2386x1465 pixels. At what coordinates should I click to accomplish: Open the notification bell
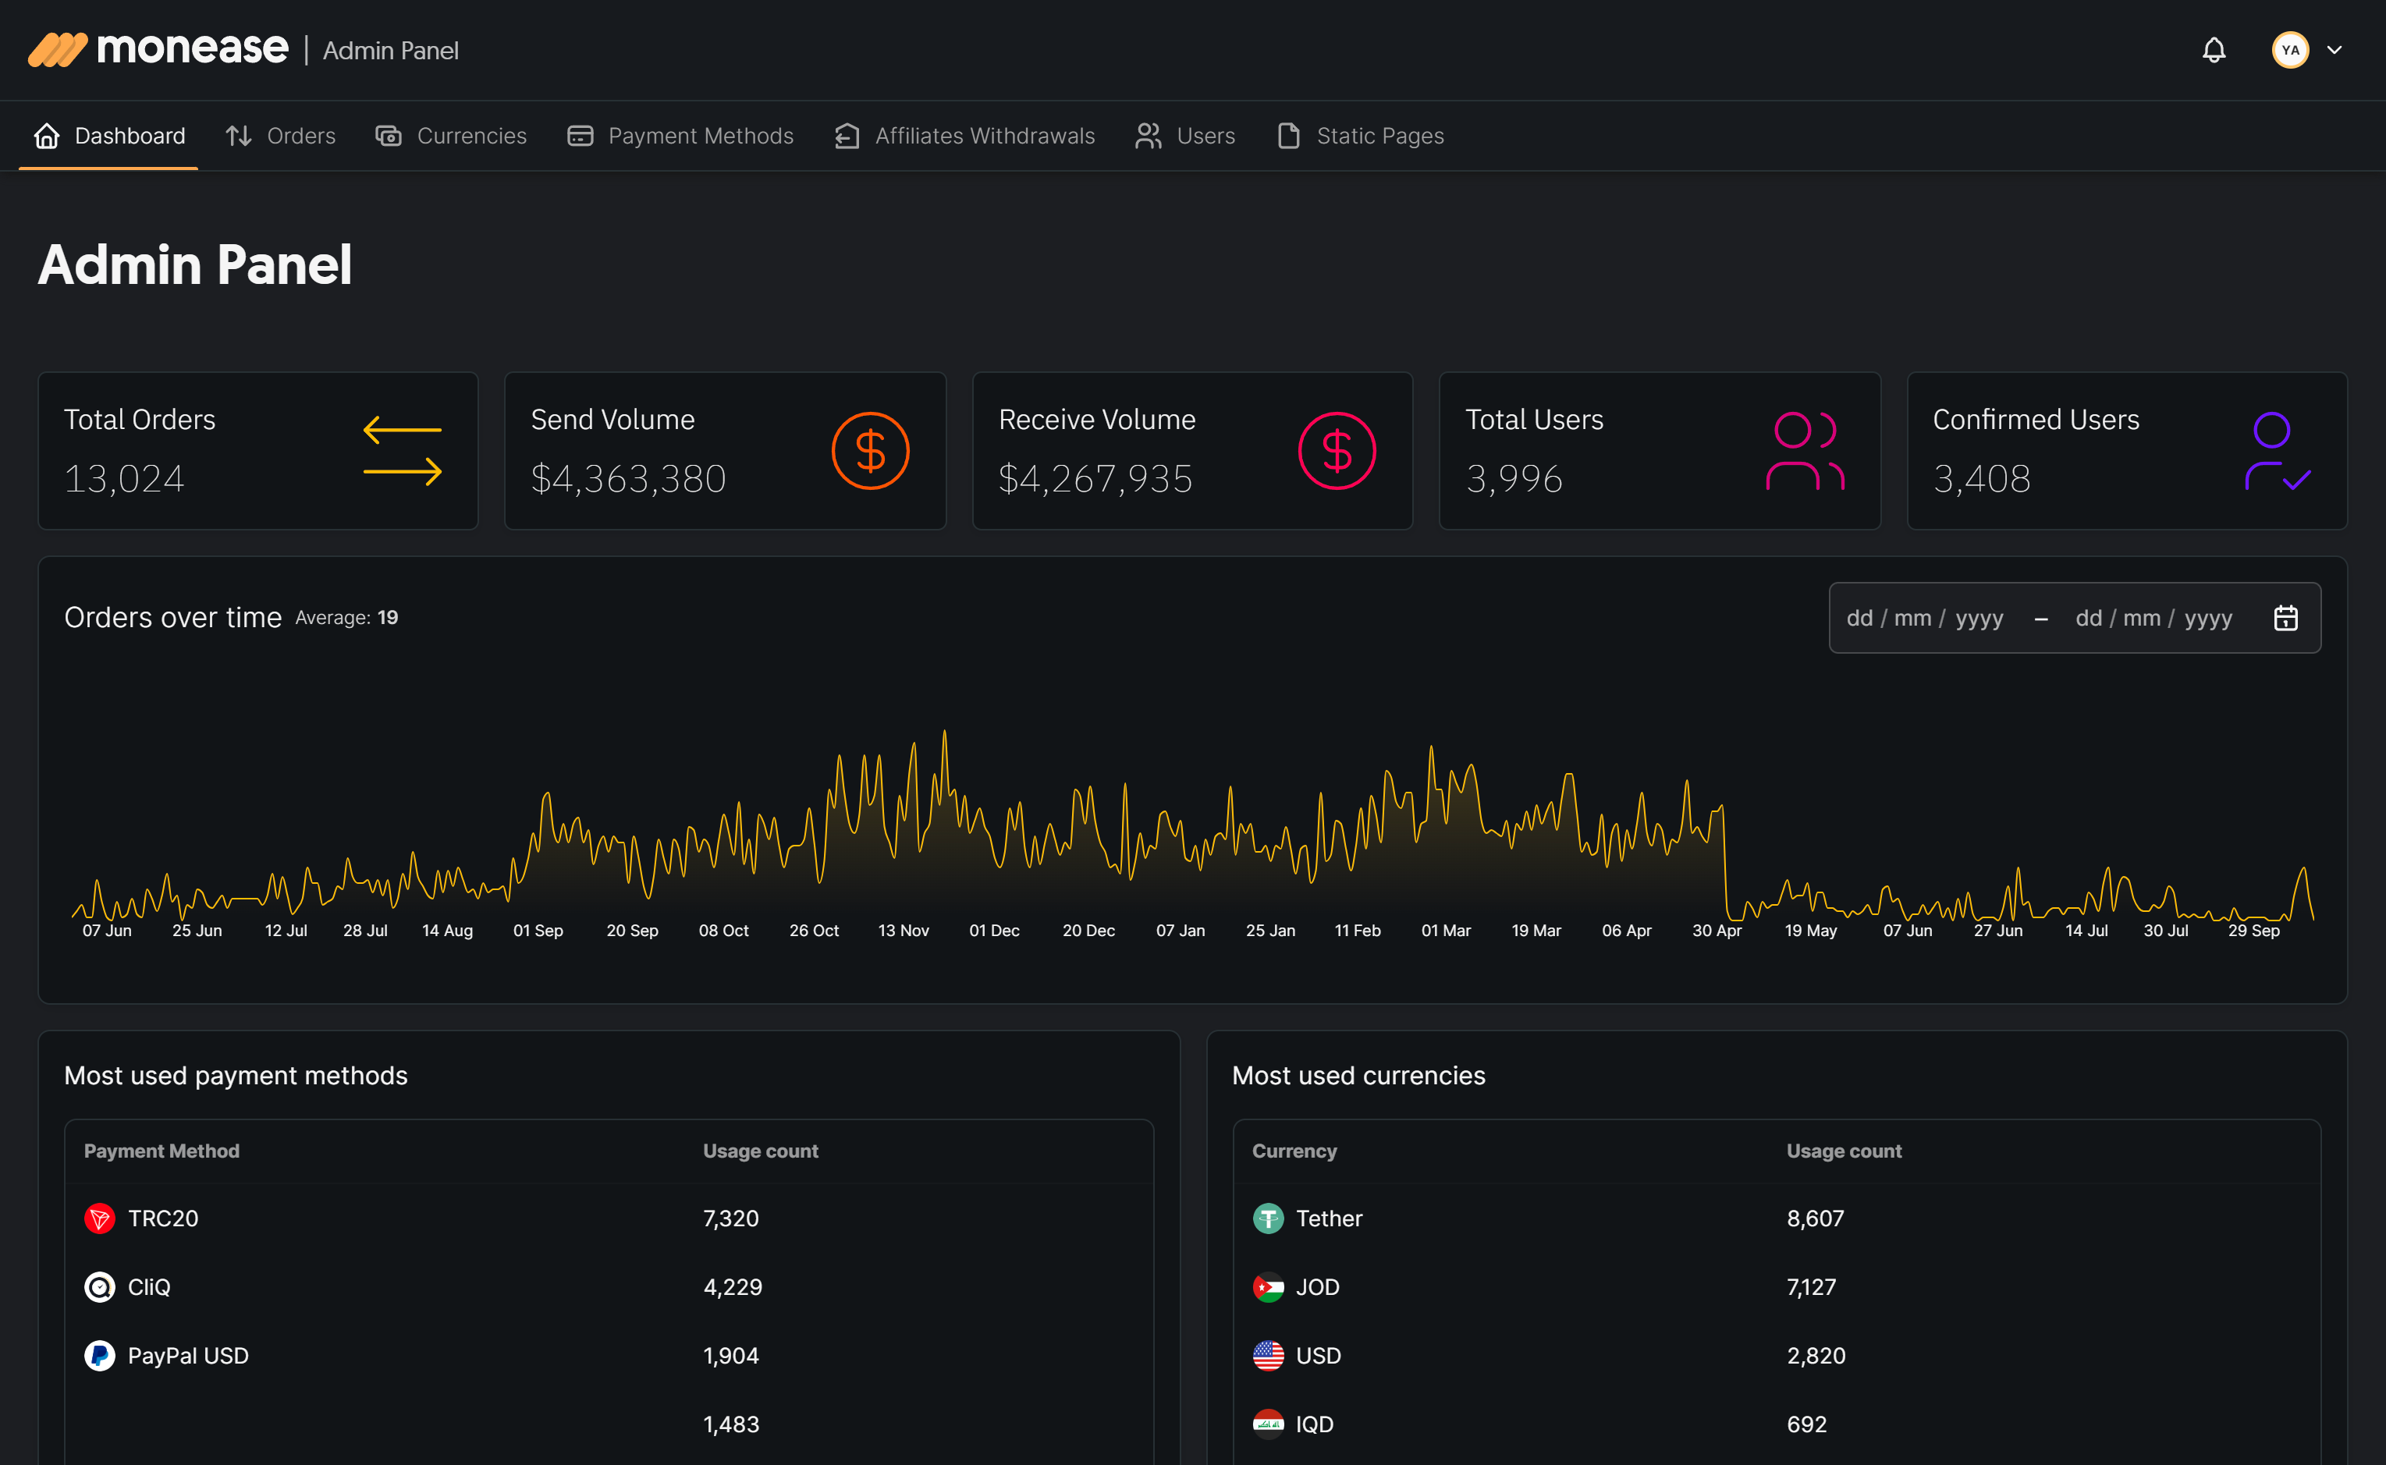click(2214, 49)
